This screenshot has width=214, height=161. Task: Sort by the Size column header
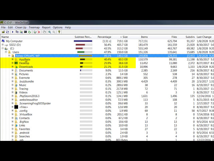click(120, 37)
